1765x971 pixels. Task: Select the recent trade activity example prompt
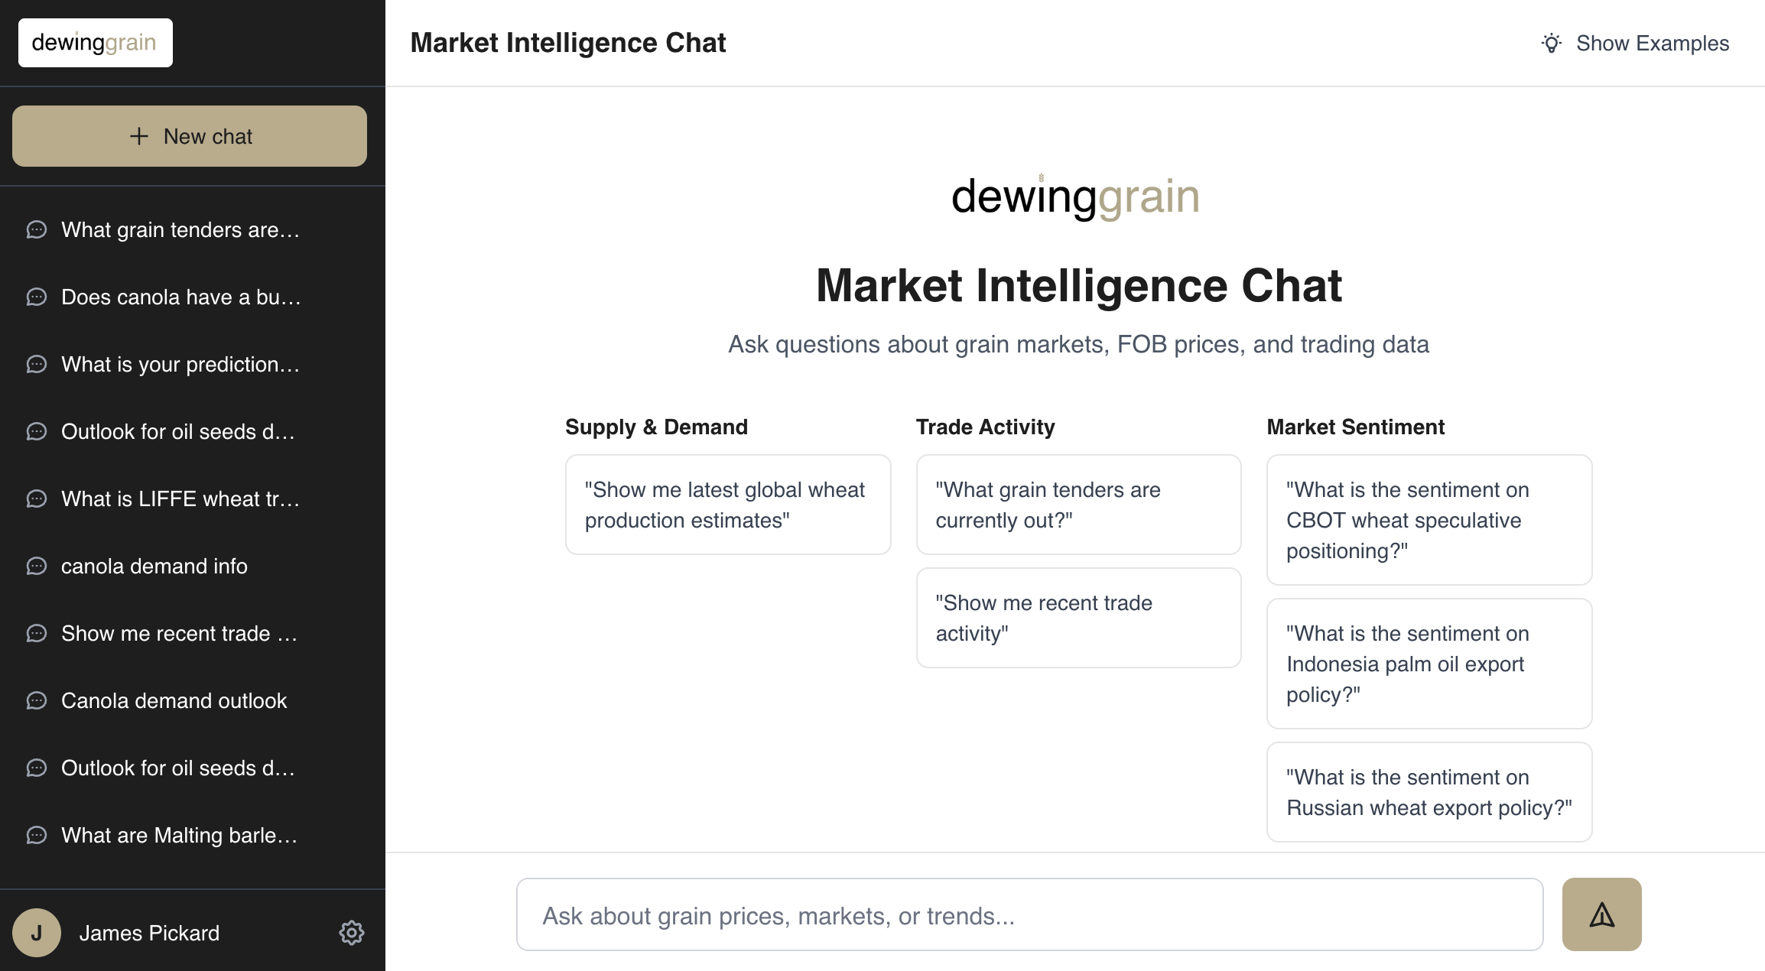tap(1078, 618)
